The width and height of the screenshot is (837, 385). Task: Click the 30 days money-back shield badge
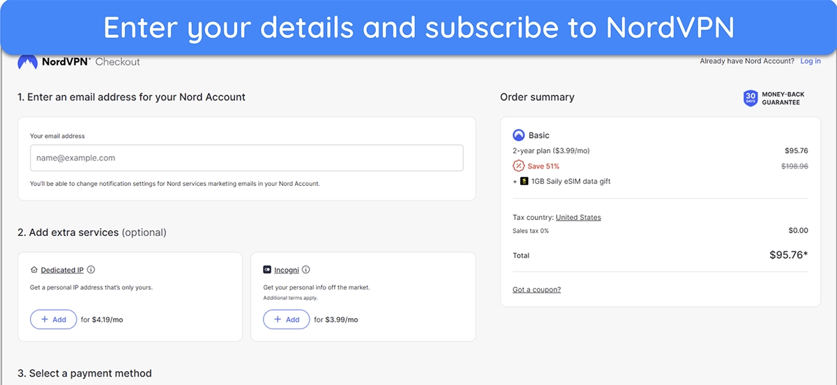[x=751, y=98]
